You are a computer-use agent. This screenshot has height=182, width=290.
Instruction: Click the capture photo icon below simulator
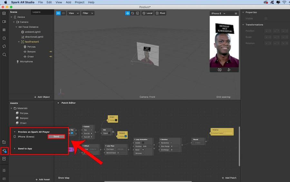coord(219,70)
